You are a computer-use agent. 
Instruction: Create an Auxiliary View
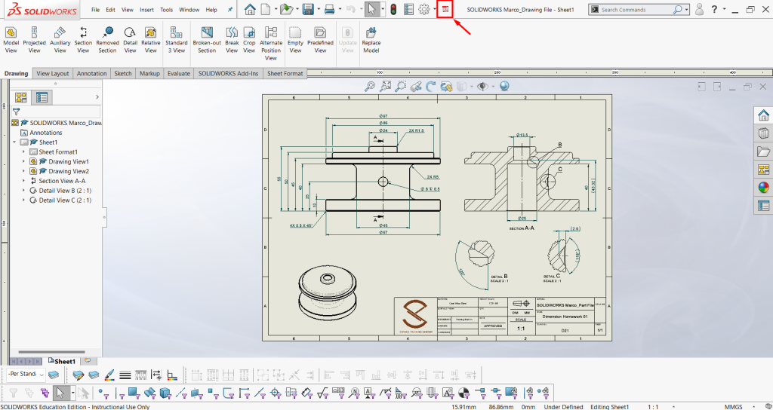point(60,41)
